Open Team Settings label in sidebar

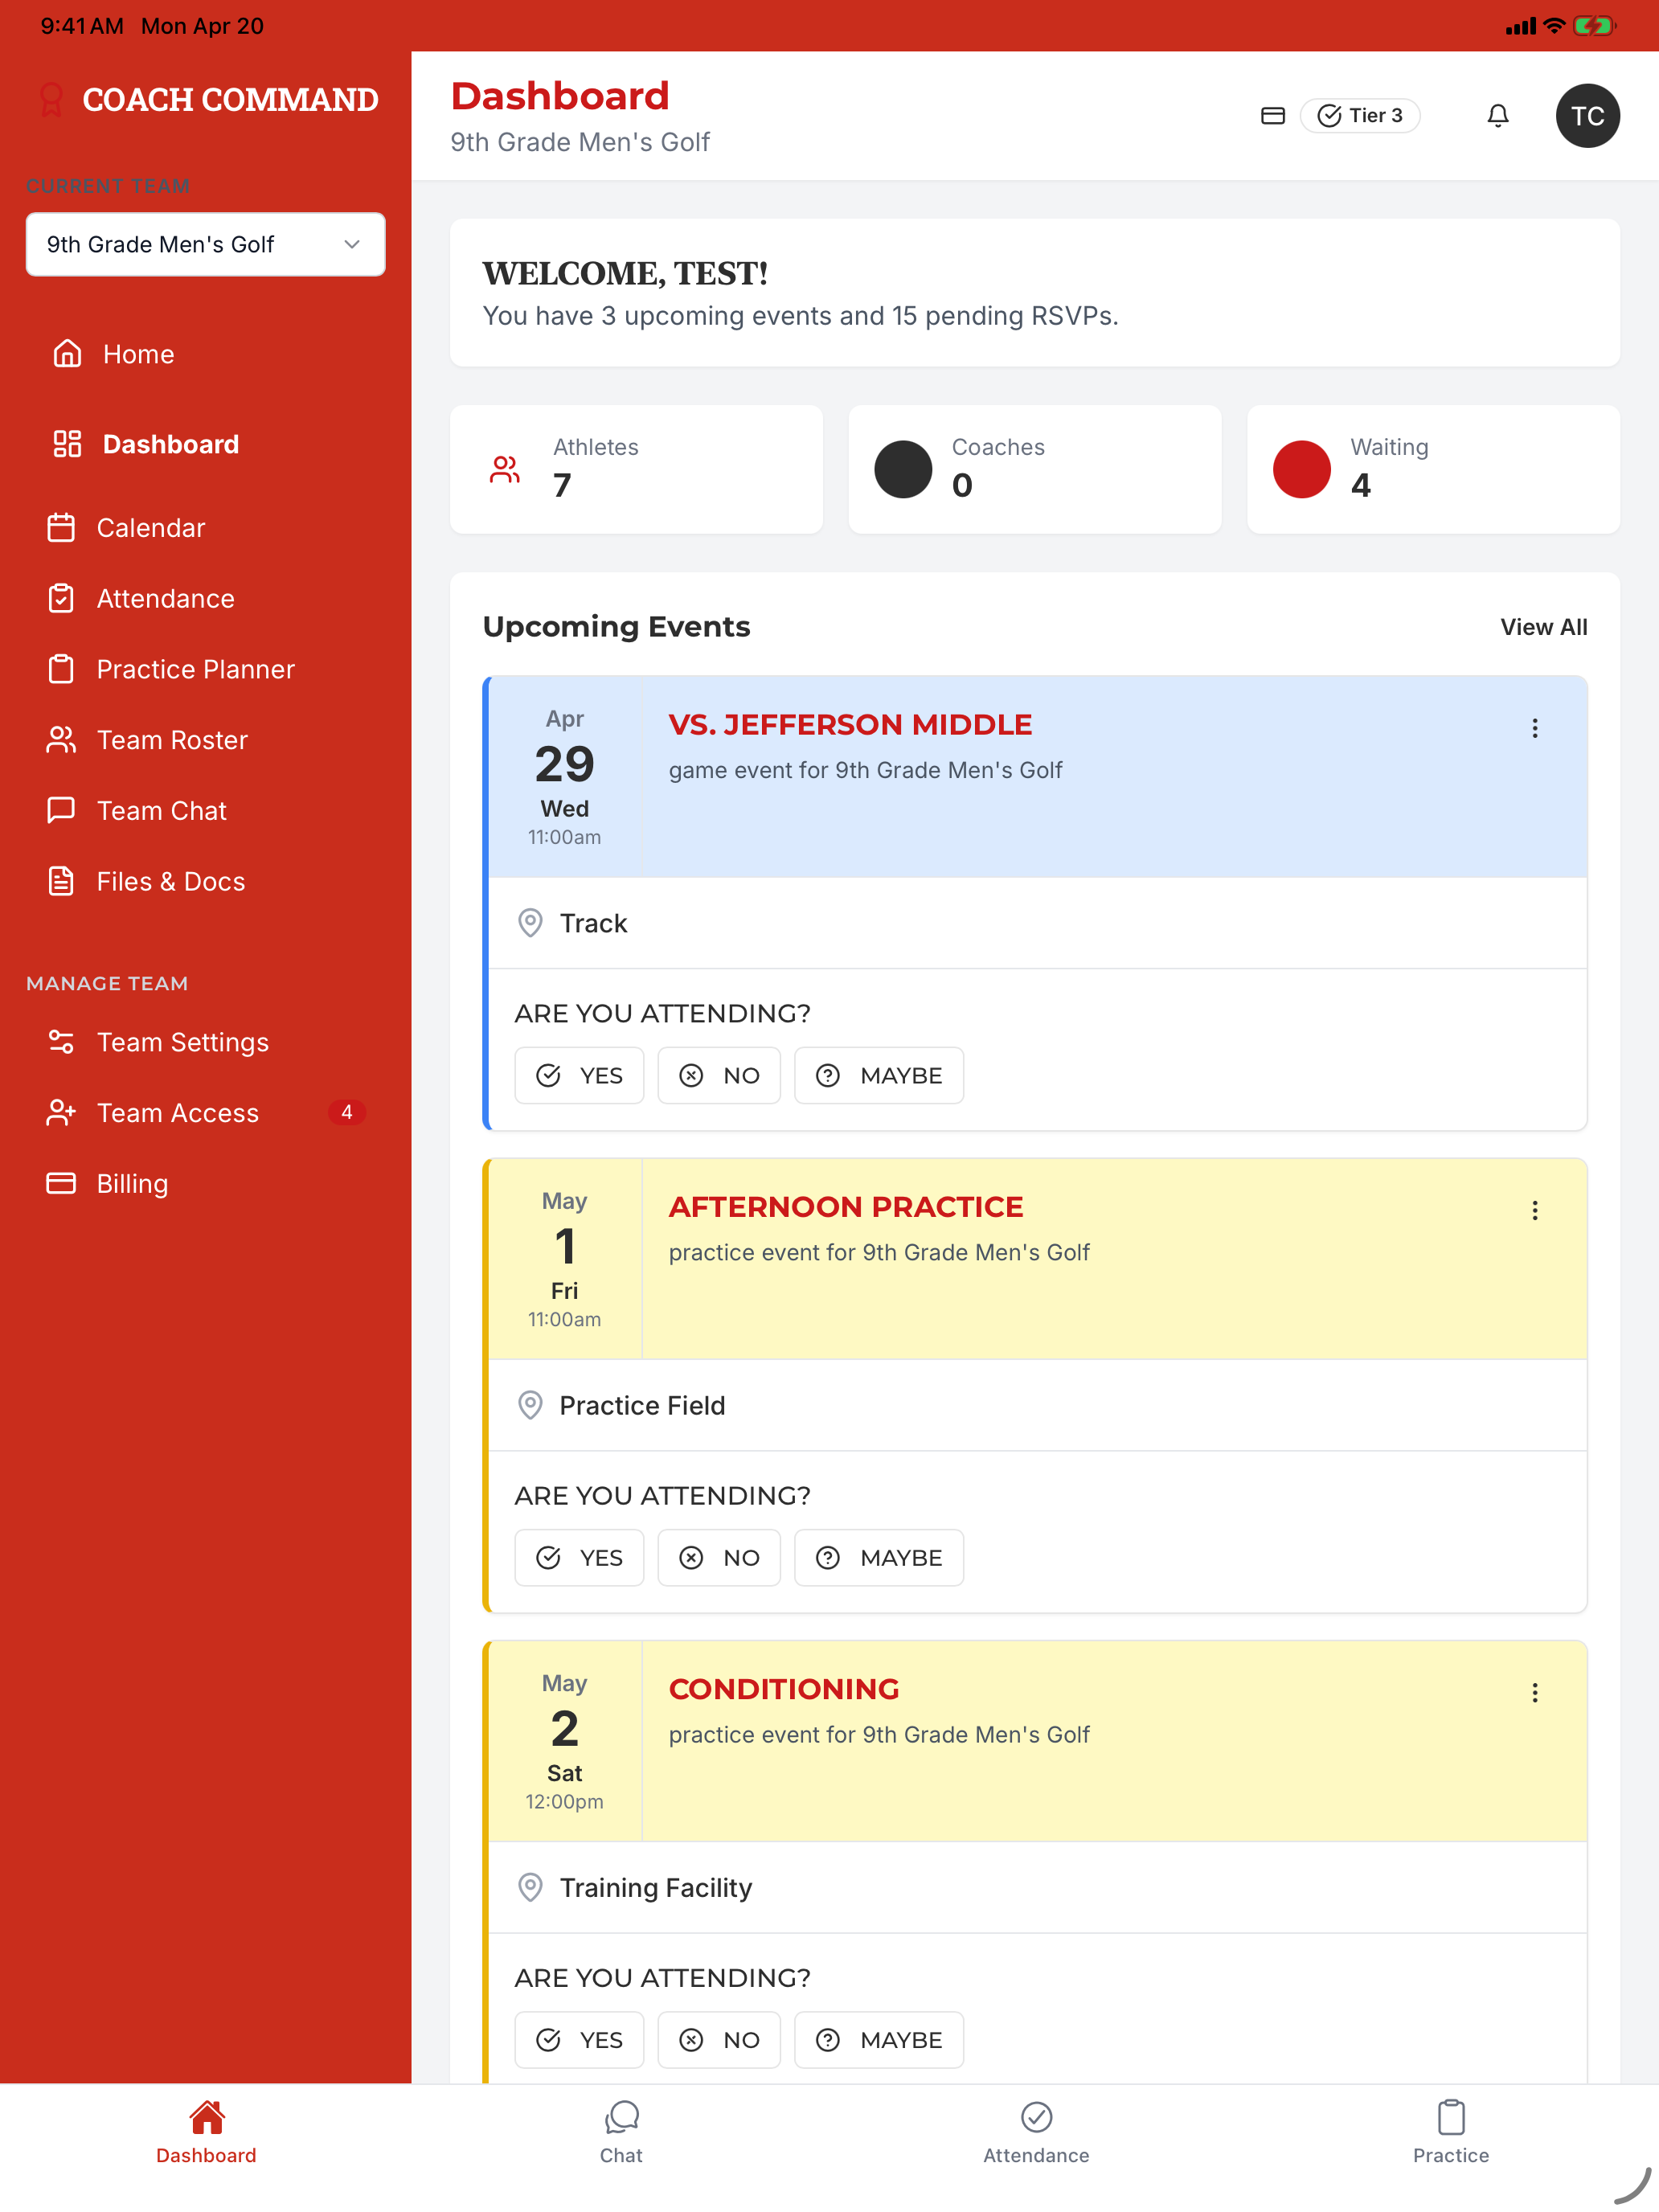pos(183,1042)
